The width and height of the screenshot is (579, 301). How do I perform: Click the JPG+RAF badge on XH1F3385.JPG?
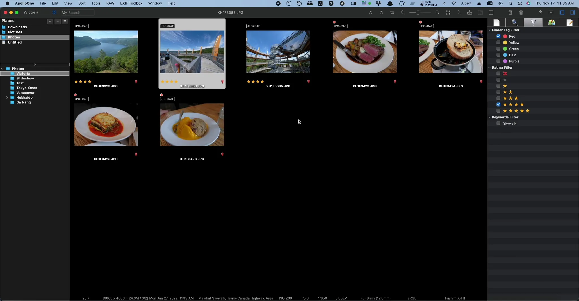(254, 26)
